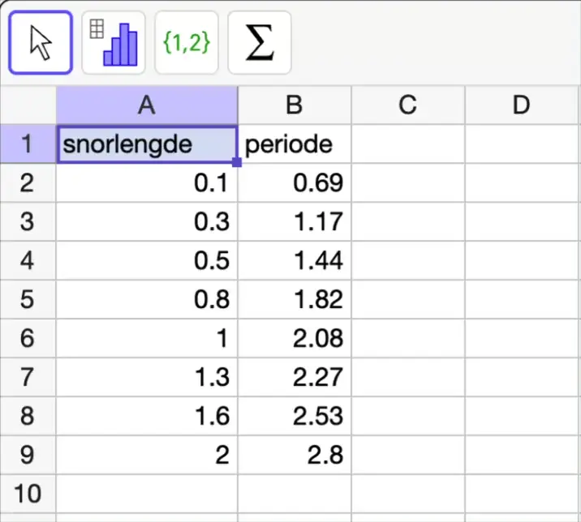Viewport: 581px width, 522px height.
Task: Select the Move arrow tool
Action: point(41,42)
